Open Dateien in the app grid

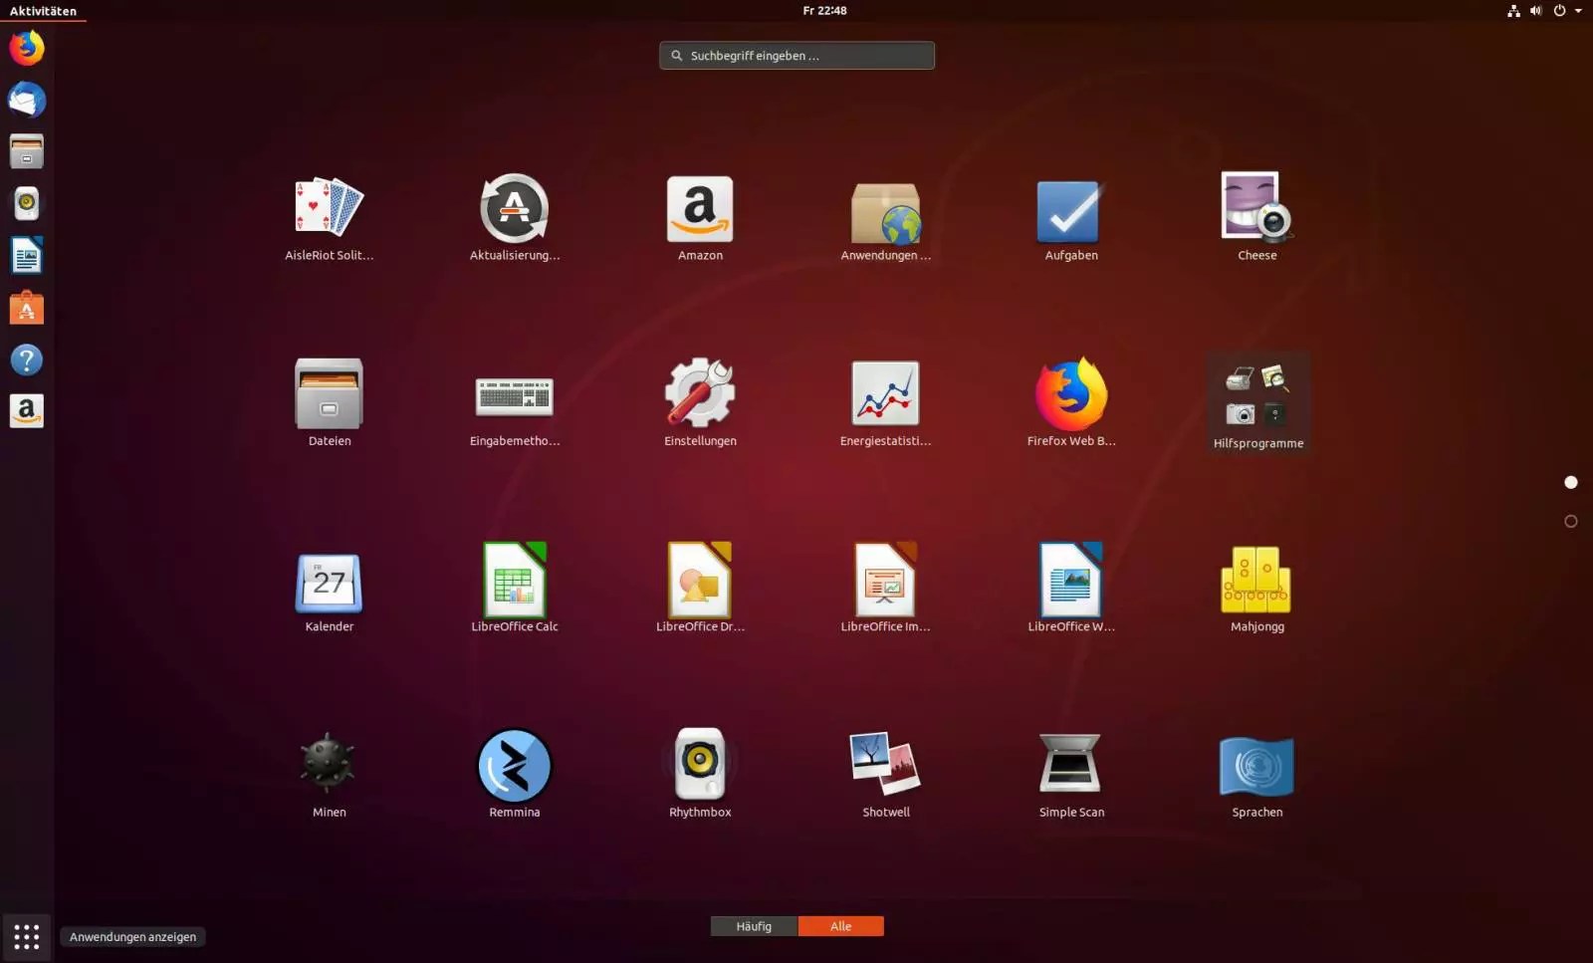tap(330, 403)
